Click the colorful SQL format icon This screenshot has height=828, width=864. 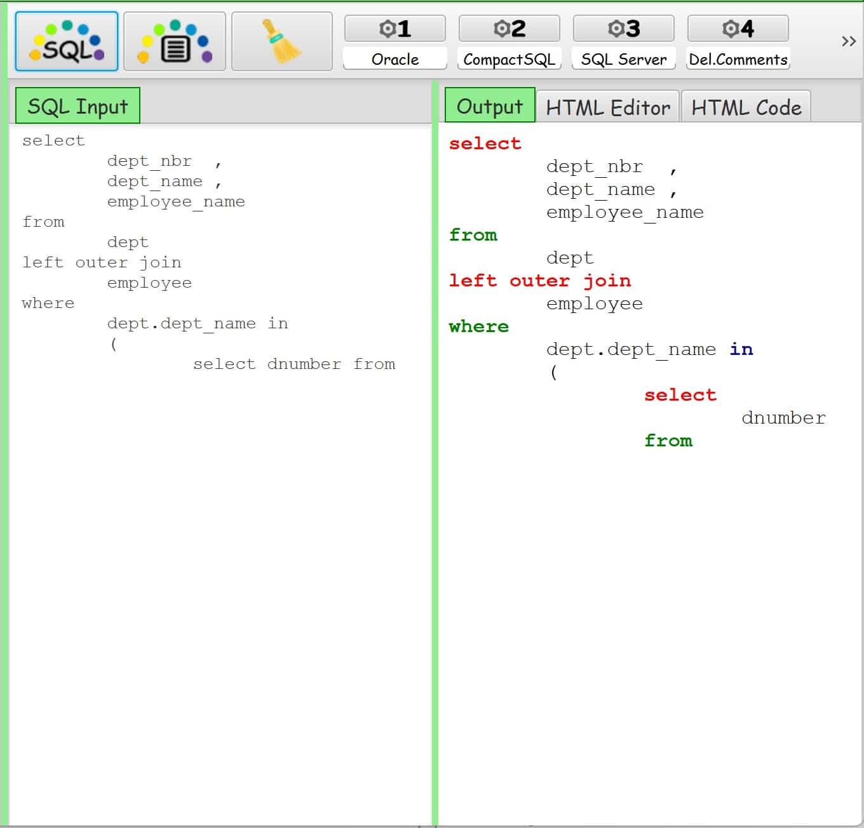point(67,41)
